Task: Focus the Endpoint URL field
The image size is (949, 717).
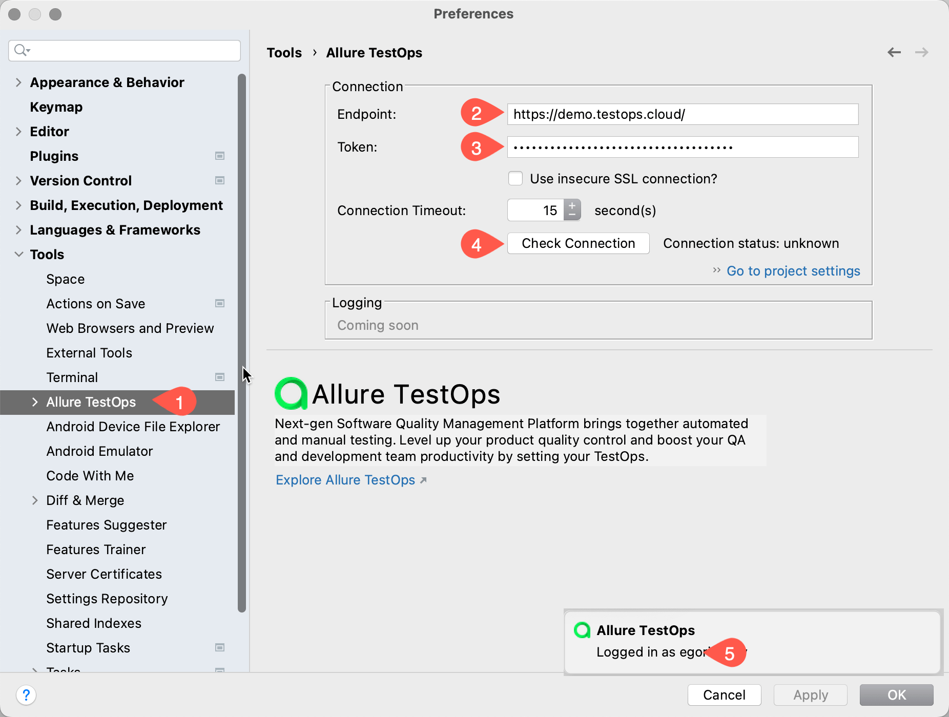Action: [683, 114]
